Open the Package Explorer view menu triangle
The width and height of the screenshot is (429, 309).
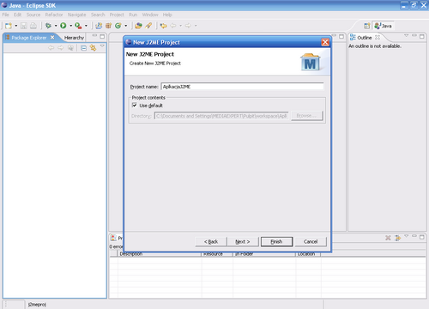click(102, 46)
